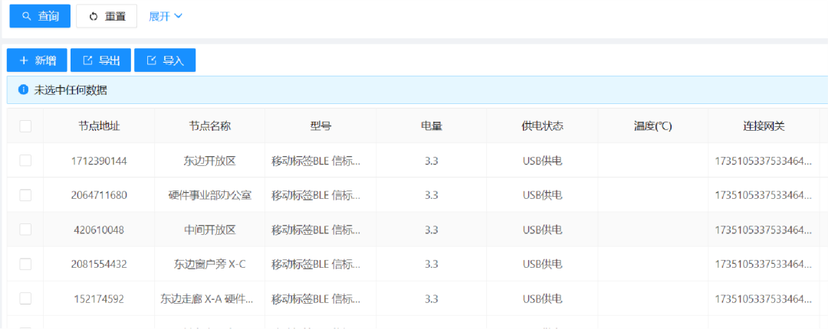The width and height of the screenshot is (828, 329).
Task: Click the 重置 reset button
Action: click(107, 16)
